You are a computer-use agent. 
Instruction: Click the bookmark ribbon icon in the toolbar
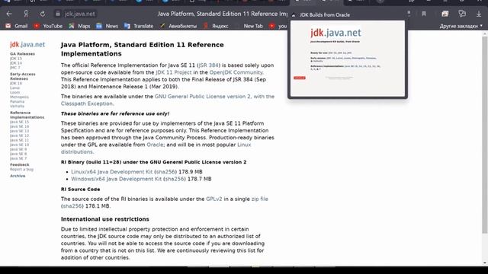click(424, 14)
